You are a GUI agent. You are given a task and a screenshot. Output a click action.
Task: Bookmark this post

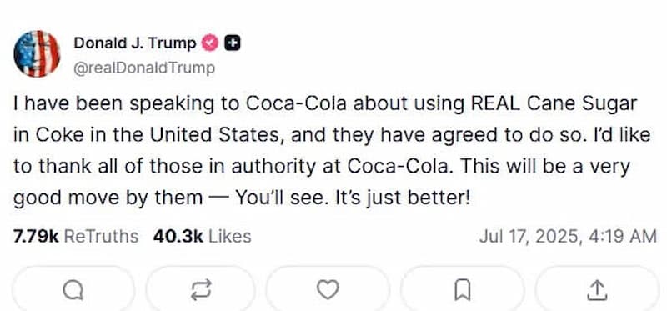click(463, 289)
